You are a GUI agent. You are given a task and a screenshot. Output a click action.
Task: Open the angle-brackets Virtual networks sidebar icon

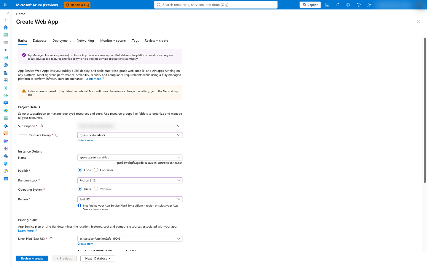(6, 95)
